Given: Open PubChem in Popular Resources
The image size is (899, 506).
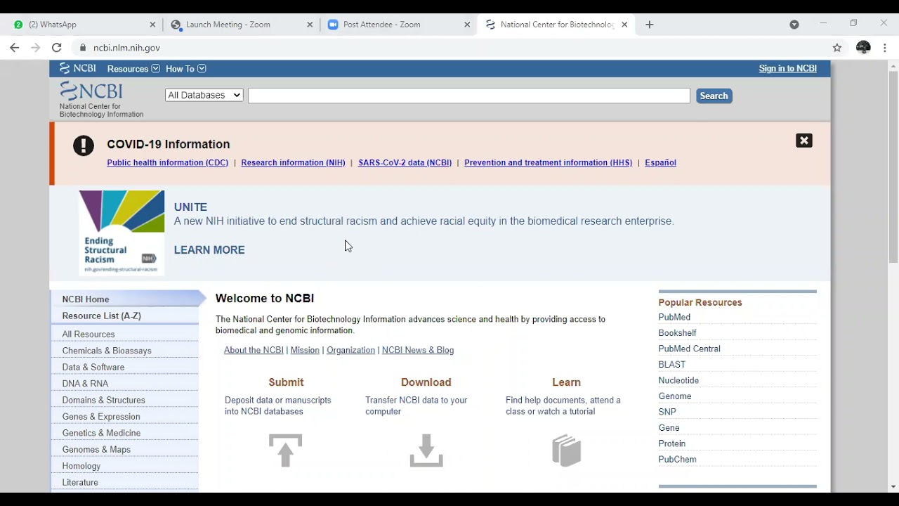Looking at the screenshot, I should (678, 459).
